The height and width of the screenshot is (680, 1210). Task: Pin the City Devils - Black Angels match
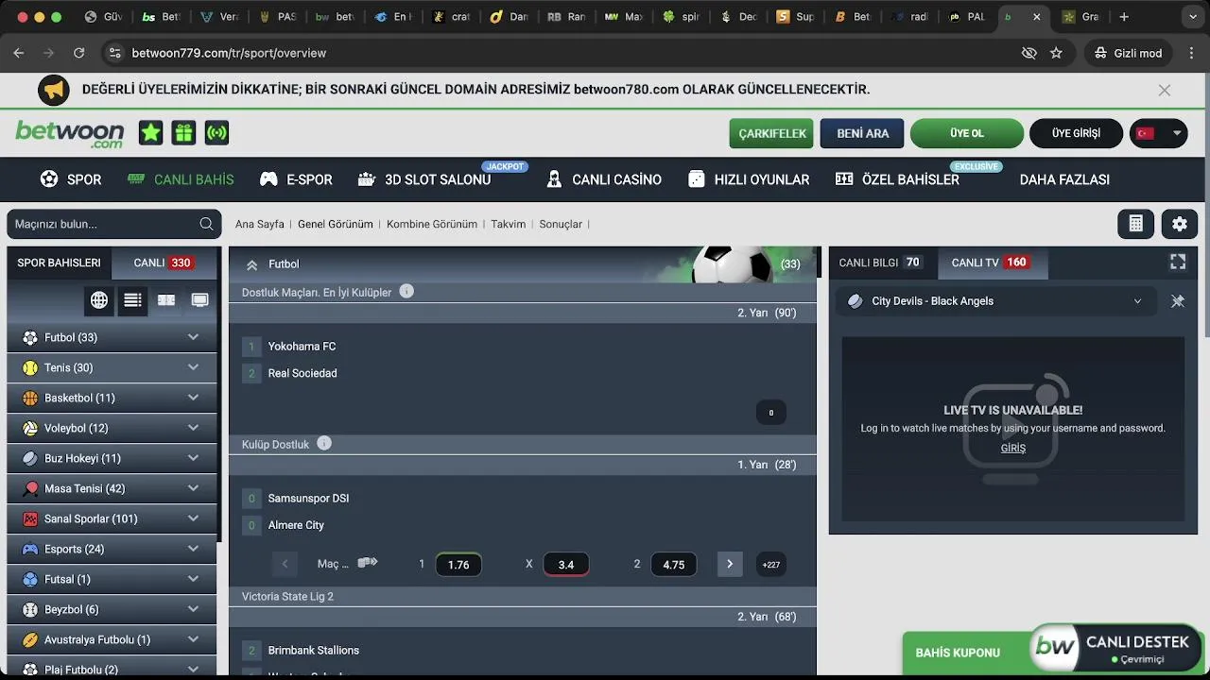[1178, 301]
